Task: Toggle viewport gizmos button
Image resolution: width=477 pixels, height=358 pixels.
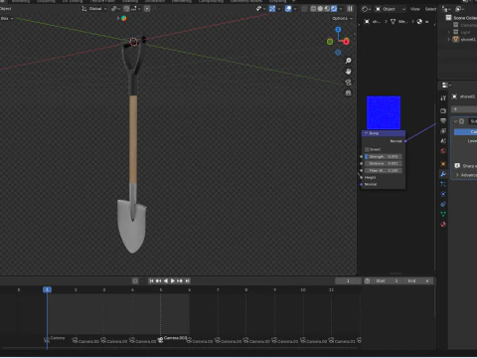Action: pyautogui.click(x=272, y=9)
